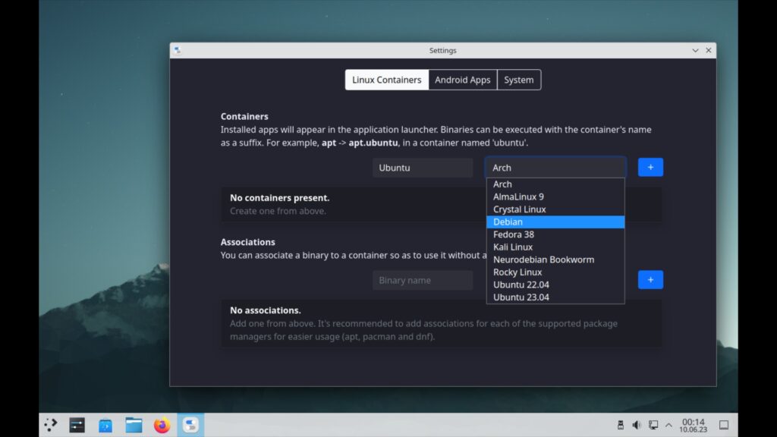The width and height of the screenshot is (777, 437).
Task: Choose Ubuntu 22.04 in the dropdown
Action: pos(555,285)
